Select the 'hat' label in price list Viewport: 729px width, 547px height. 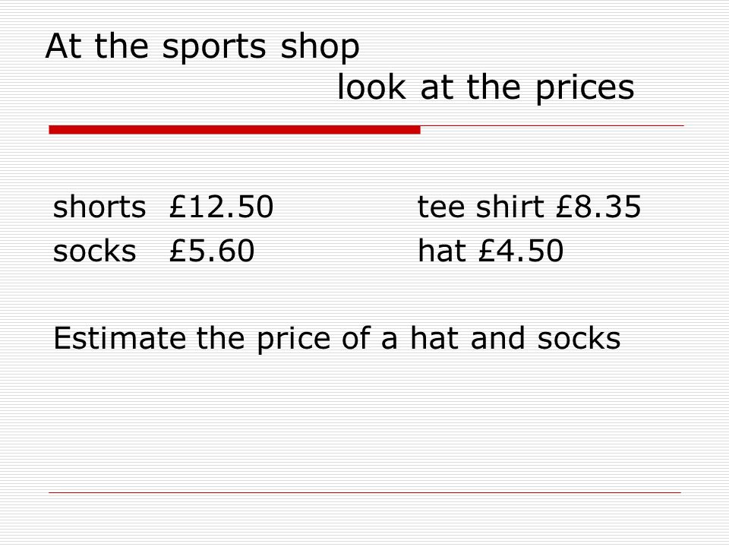[x=442, y=251]
